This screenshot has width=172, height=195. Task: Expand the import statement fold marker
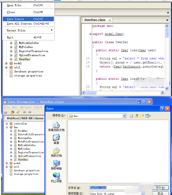[x=90, y=34]
